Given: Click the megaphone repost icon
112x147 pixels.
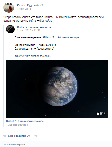Looking at the screenshot, I should pyautogui.click(x=35, y=136).
